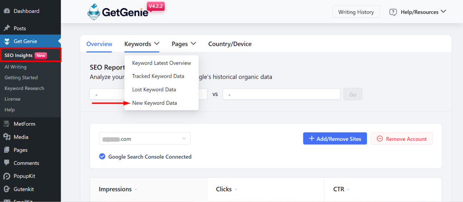The height and width of the screenshot is (202, 463).
Task: Expand the Keywords dropdown chevron
Action: pyautogui.click(x=157, y=44)
